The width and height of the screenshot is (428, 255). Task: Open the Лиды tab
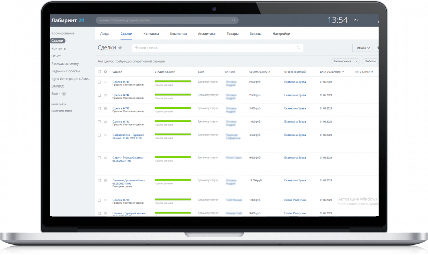click(x=104, y=33)
